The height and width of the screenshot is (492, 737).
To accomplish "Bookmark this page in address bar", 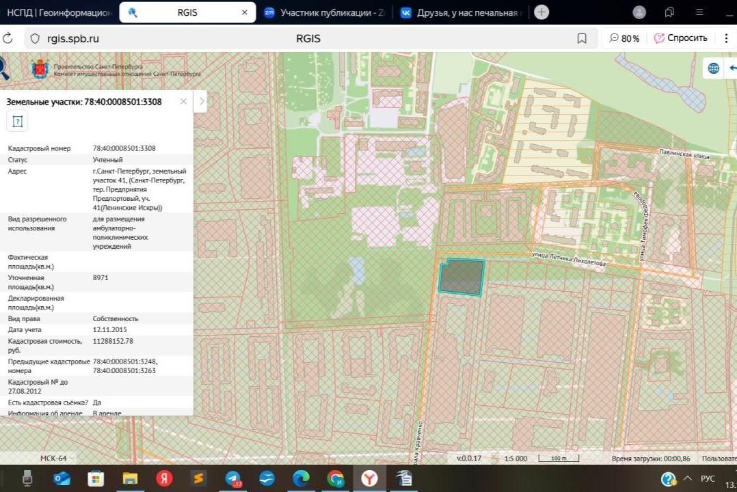I will 582,39.
